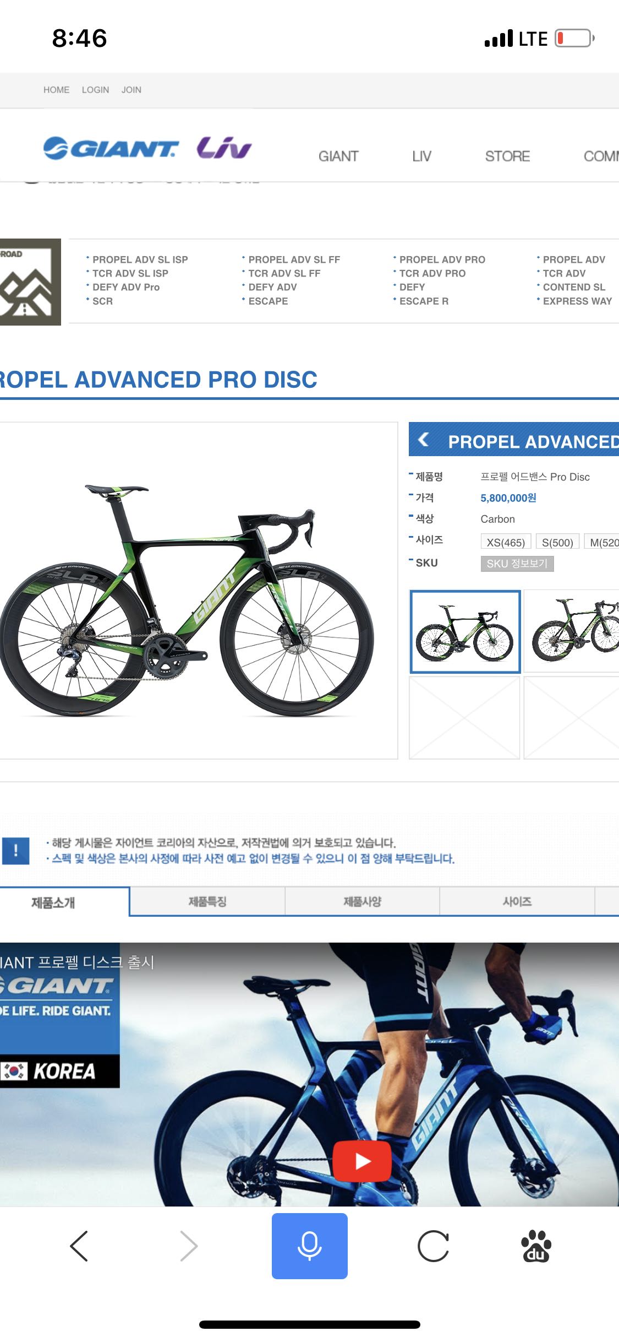Screen dimensions: 619x1342
Task: Tap the browser back arrow
Action: [79, 1246]
